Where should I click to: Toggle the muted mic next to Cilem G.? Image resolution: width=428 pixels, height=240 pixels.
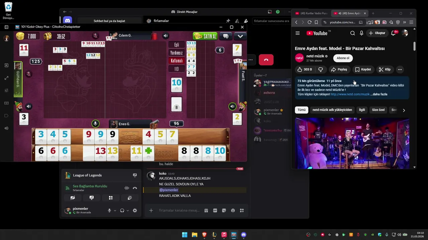pos(96,36)
